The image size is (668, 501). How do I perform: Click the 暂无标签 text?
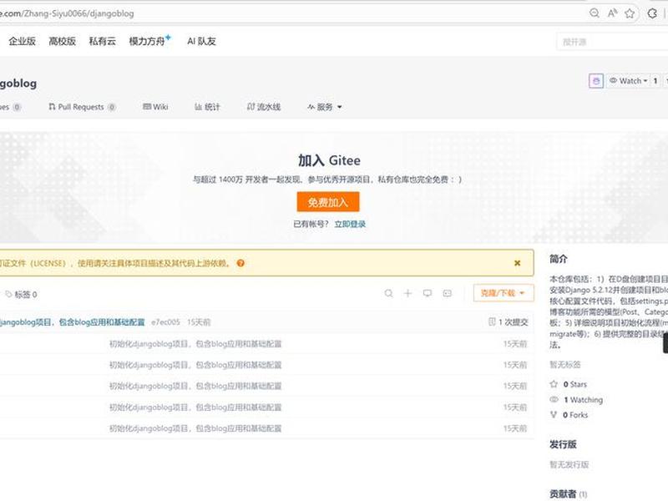click(x=565, y=365)
